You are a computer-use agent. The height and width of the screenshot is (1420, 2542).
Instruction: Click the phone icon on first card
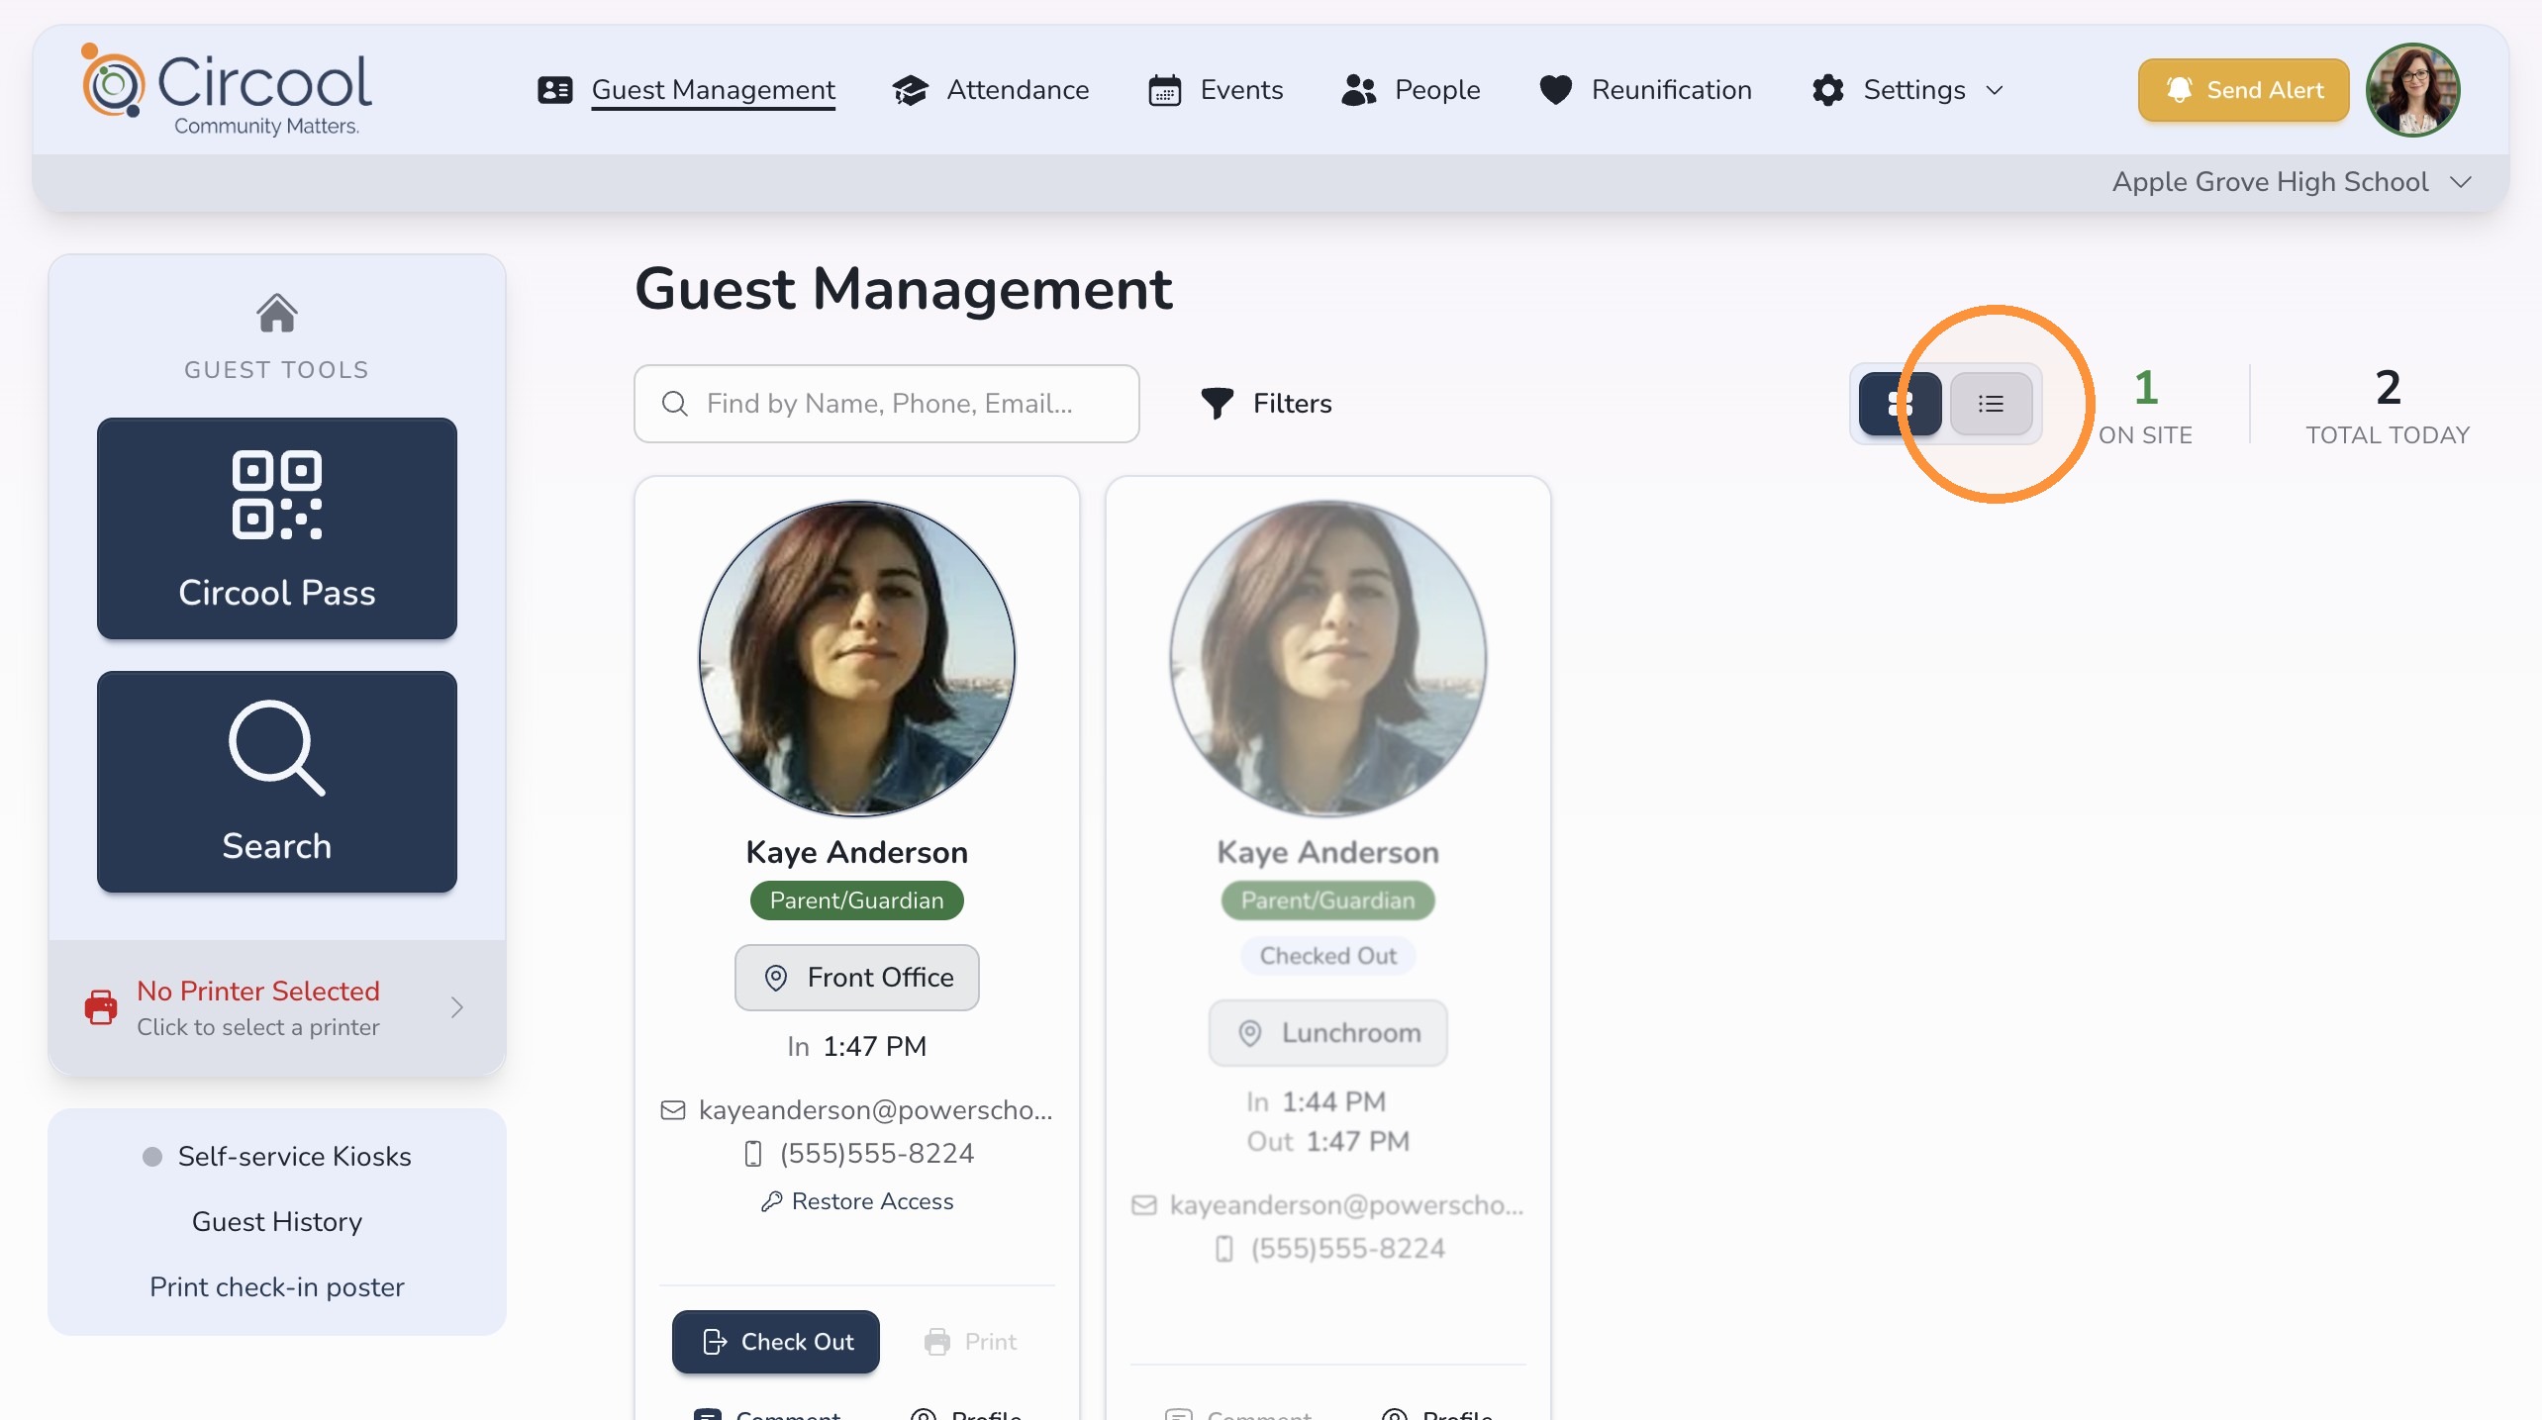[x=753, y=1154]
